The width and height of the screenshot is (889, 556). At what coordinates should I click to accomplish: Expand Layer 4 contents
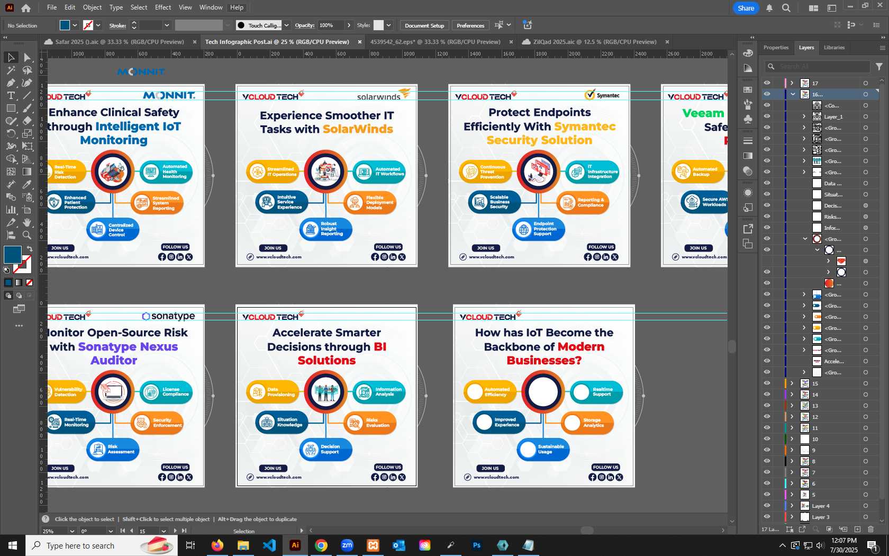tap(792, 506)
